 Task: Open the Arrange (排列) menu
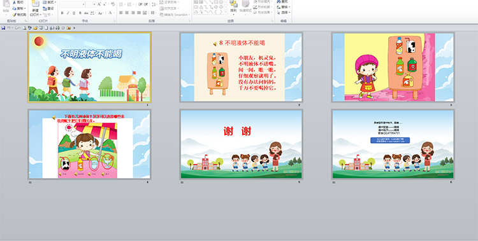(x=233, y=7)
